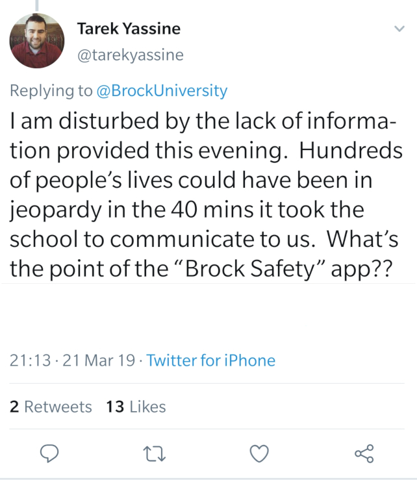Like the tweet with the heart icon
Image resolution: width=417 pixels, height=480 pixels.
(x=259, y=453)
